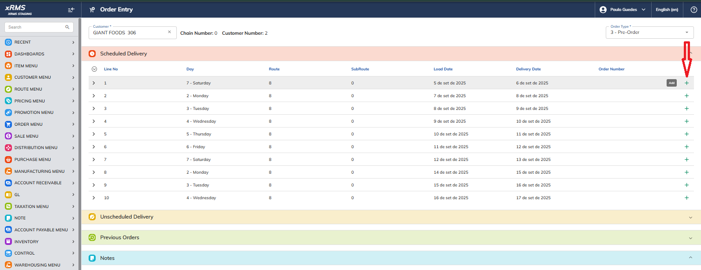
Task: Collapse the sidebar with the menu toggle icon
Action: pos(71,10)
